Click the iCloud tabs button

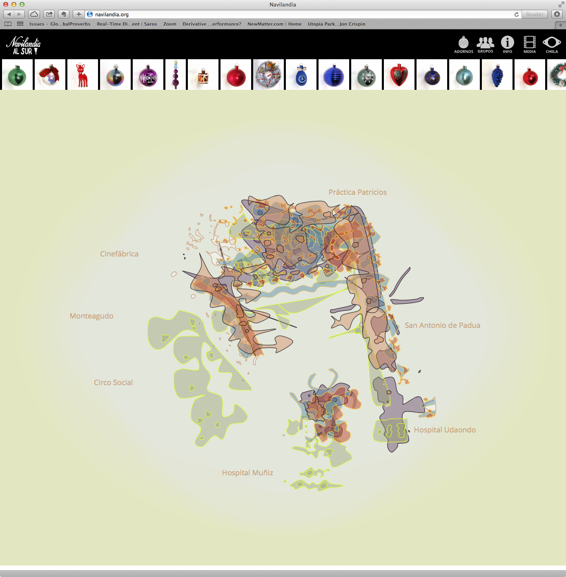pos(34,14)
